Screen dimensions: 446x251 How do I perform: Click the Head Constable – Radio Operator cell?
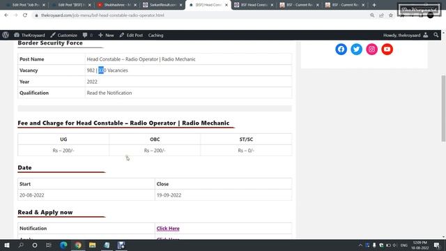tap(188, 59)
